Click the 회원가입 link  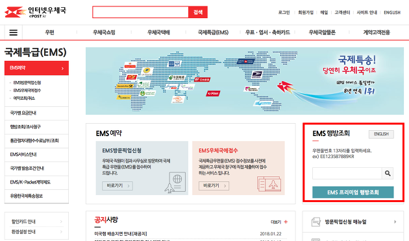pos(306,12)
